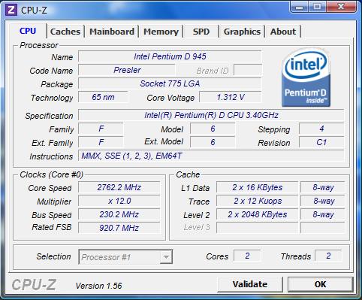Click the L1 Data value '2 x 16 KBytes'
This screenshot has height=300, width=362.
[257, 187]
